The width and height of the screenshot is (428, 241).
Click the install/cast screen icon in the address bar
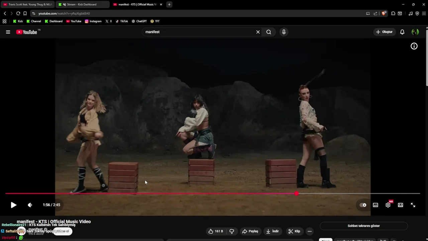368,13
